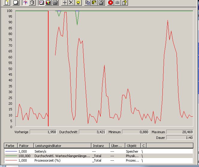
Task: Select View Log Data cylinder icon
Action: point(32,2)
